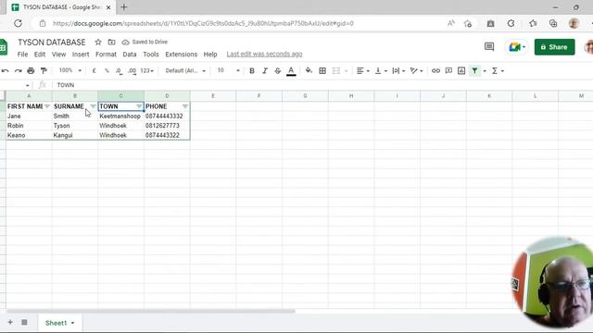Undo the last action
The height and width of the screenshot is (333, 593).
pyautogui.click(x=6, y=70)
